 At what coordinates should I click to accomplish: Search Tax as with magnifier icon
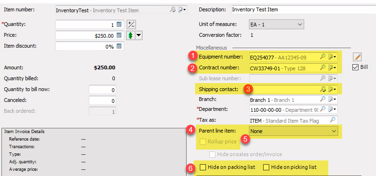333,120
